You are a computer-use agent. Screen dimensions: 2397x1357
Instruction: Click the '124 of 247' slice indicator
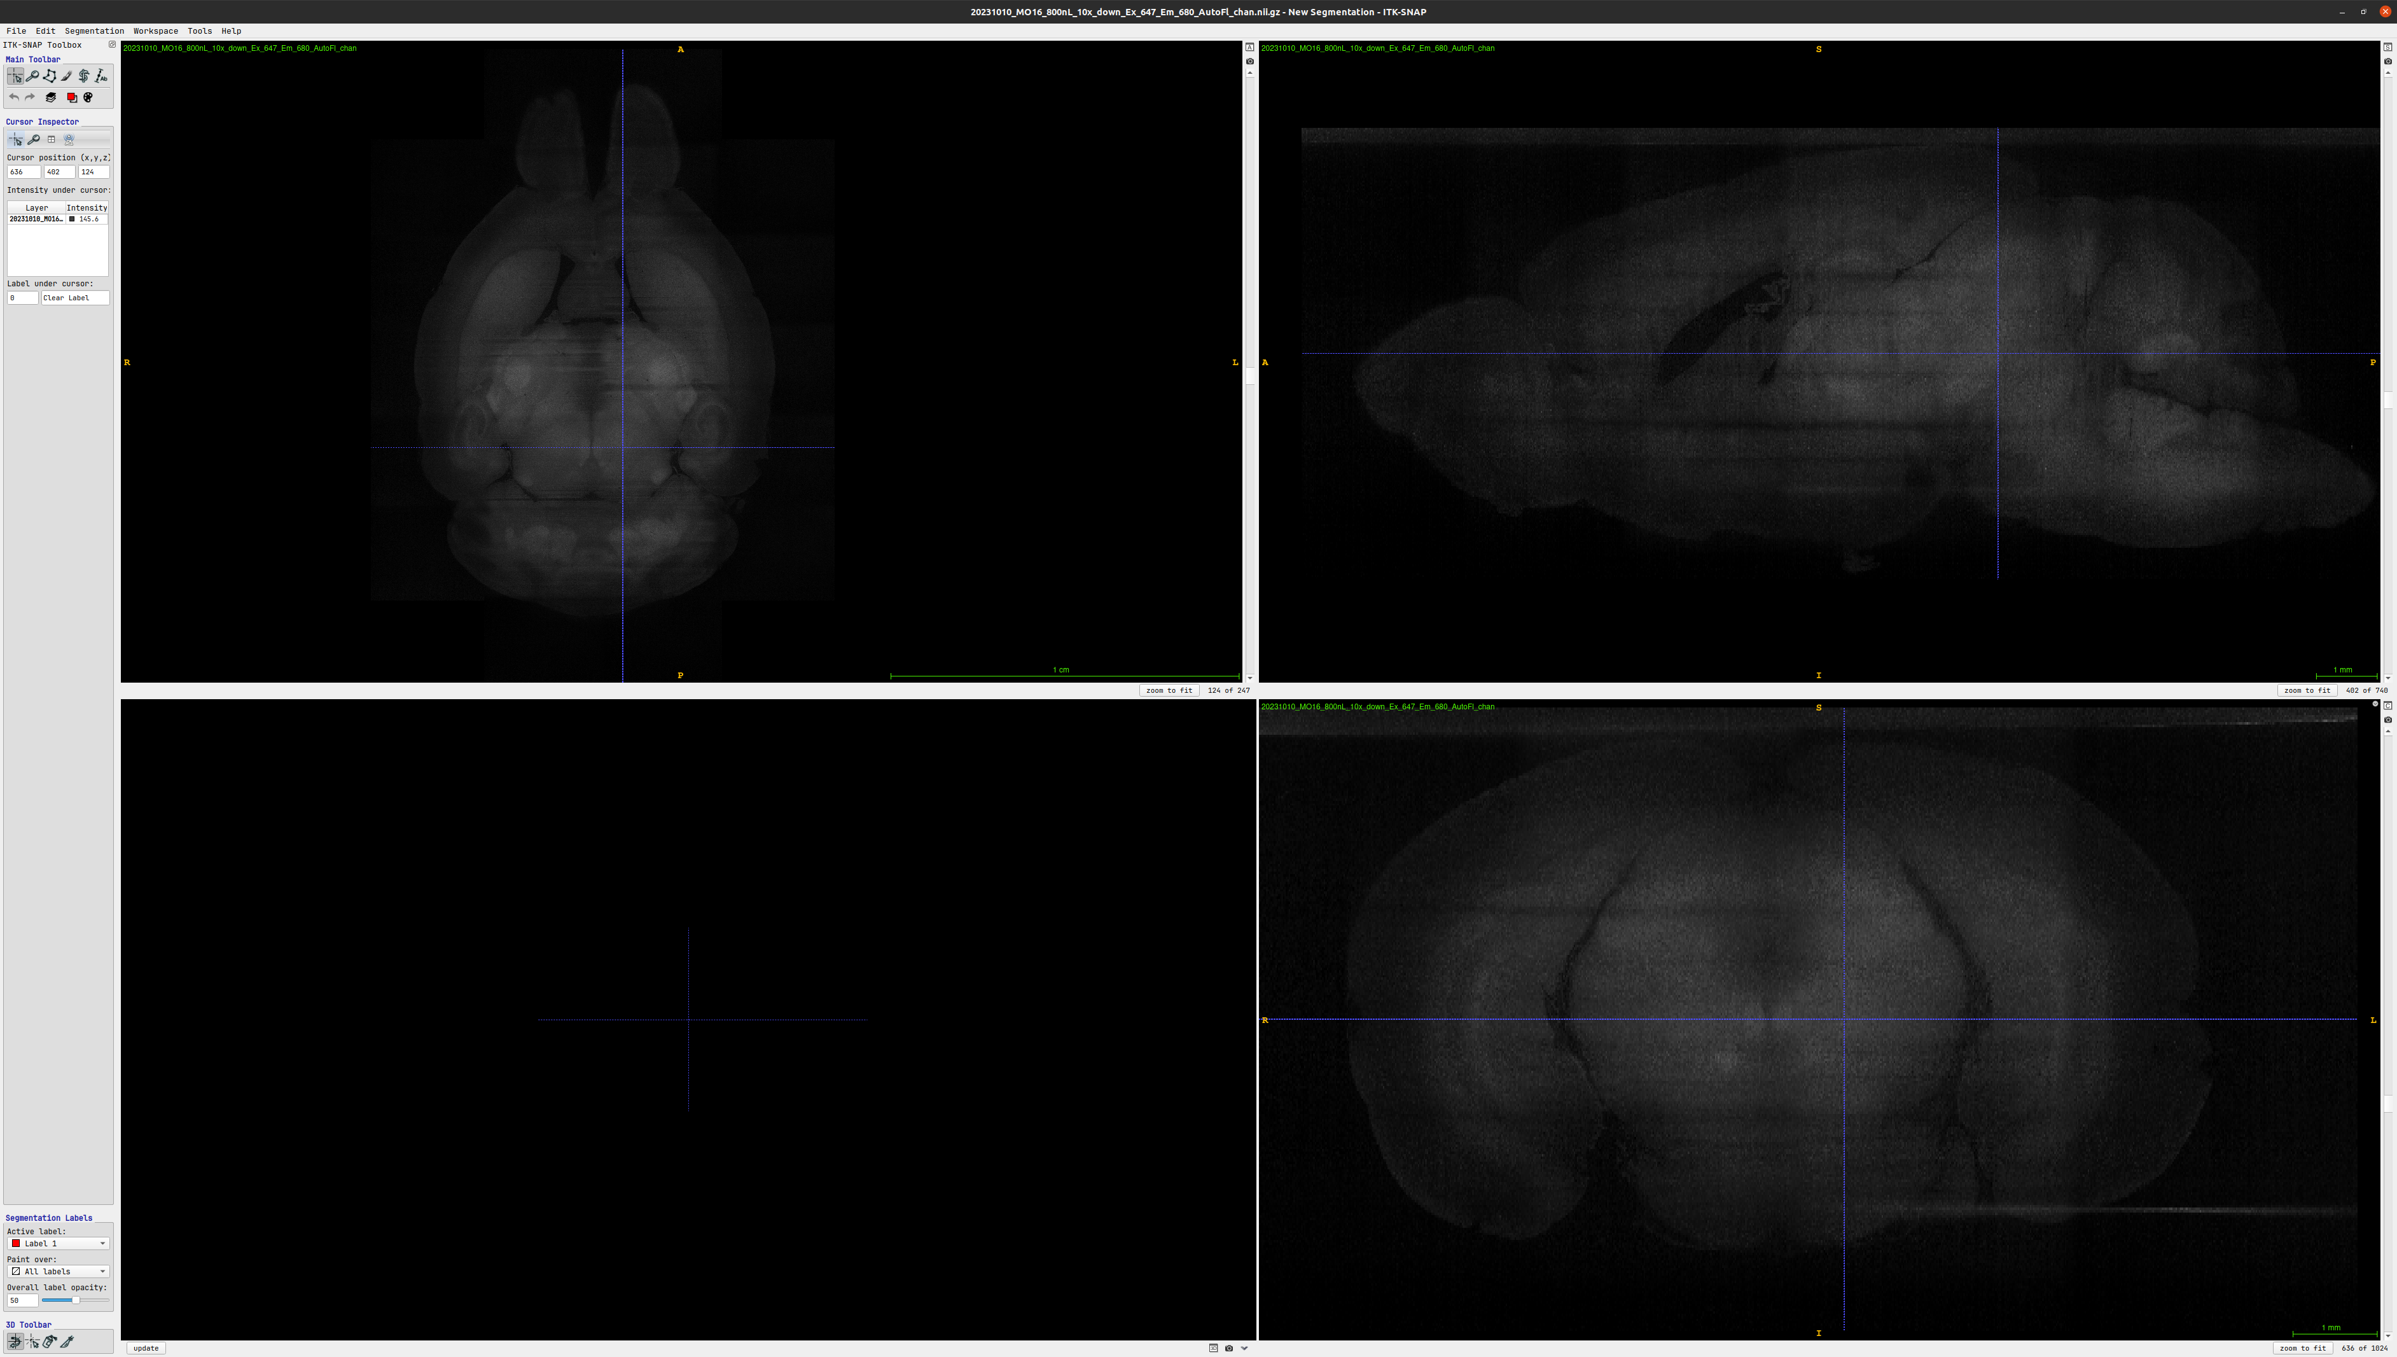pos(1228,691)
